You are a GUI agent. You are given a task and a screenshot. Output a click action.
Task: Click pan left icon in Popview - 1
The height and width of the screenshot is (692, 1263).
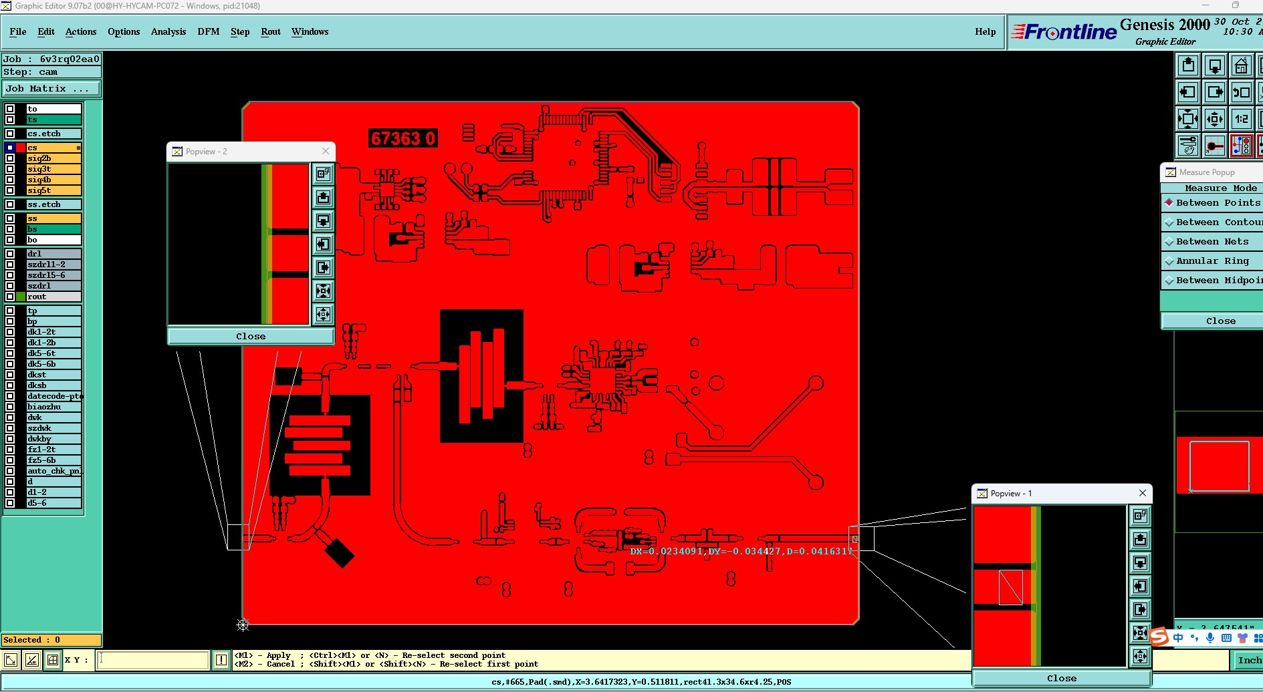coord(1141,586)
